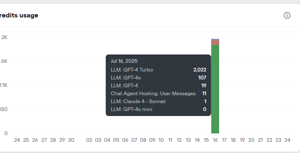Click the 07 date label

point(134,140)
